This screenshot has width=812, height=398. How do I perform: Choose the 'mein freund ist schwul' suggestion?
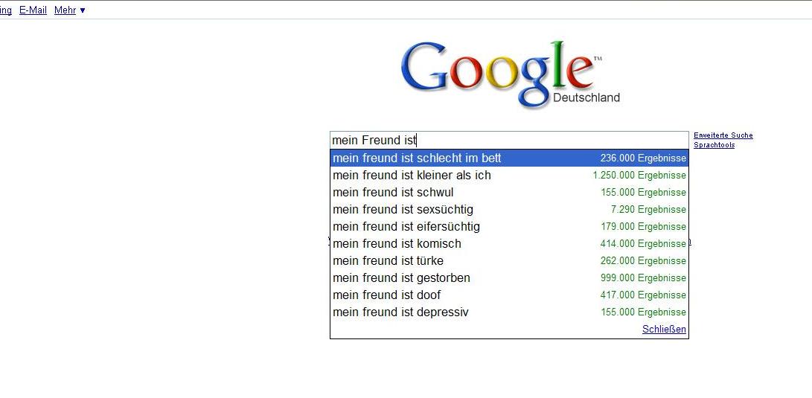pos(393,192)
